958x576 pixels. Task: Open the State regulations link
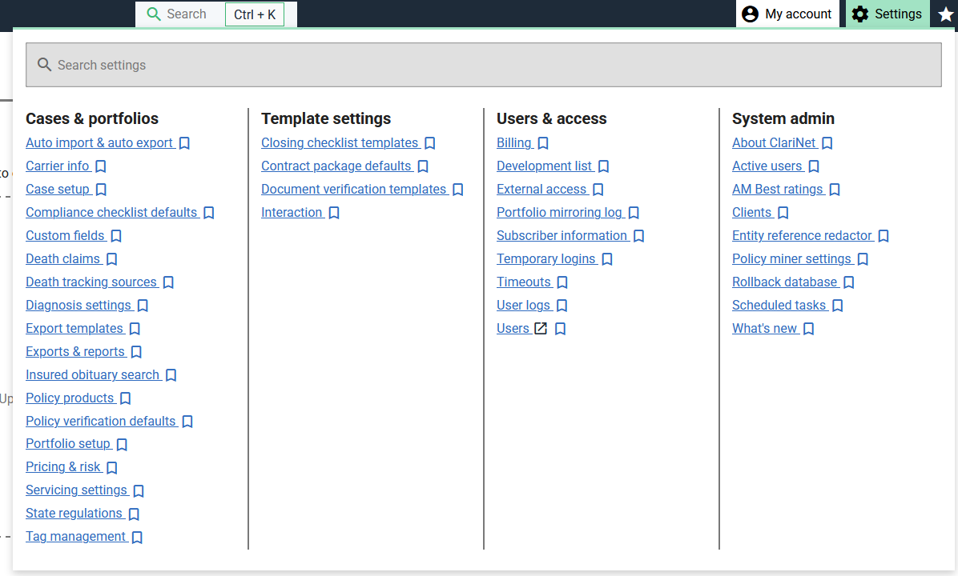click(x=74, y=513)
